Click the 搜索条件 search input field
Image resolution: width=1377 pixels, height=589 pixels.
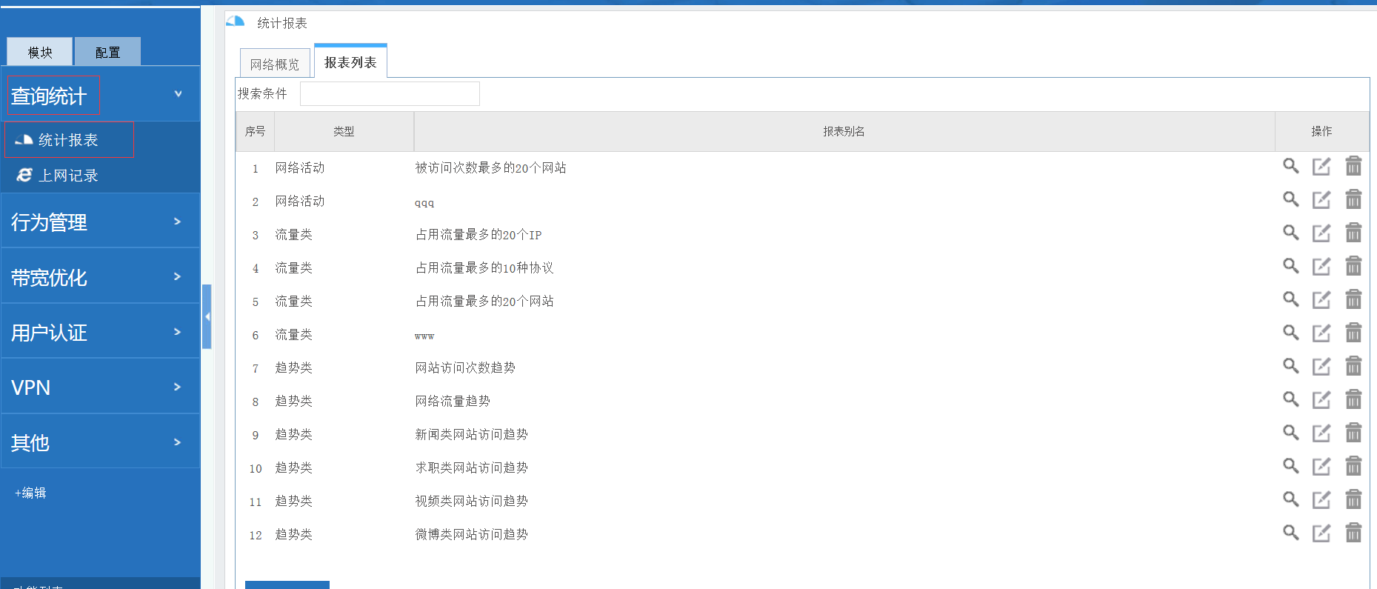(x=390, y=94)
